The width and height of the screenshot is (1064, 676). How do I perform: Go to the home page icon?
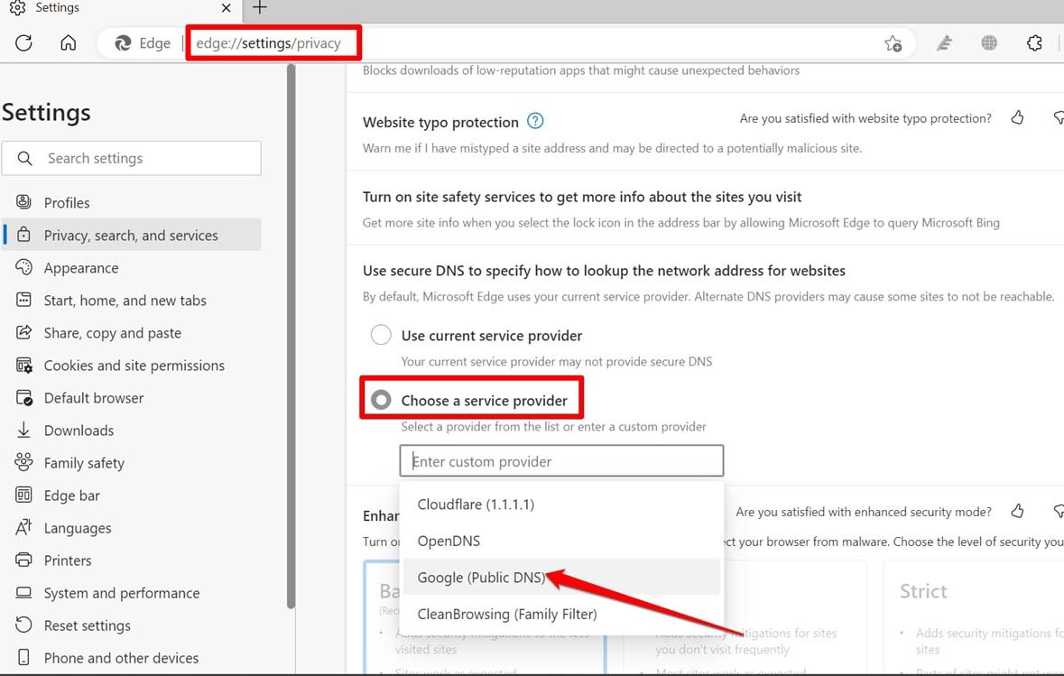[68, 42]
